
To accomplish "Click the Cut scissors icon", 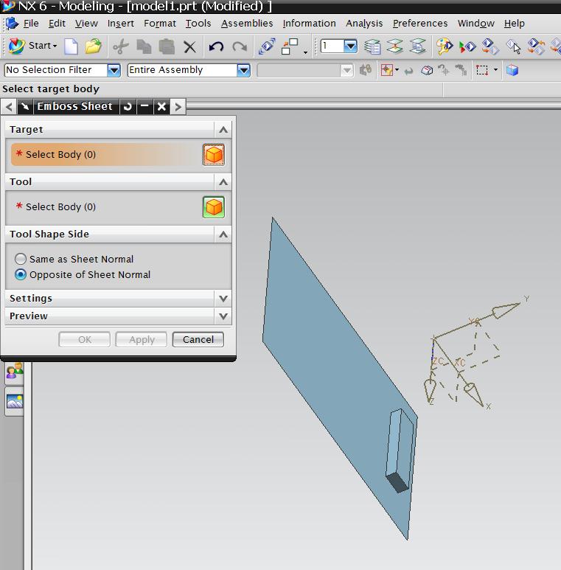I will [121, 46].
